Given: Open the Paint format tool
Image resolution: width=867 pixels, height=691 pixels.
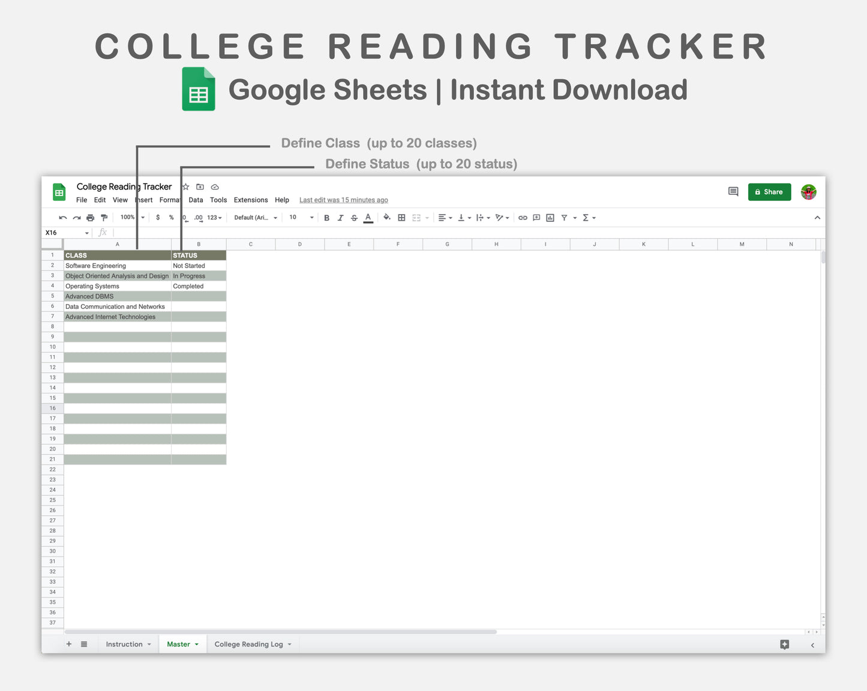Looking at the screenshot, I should [x=104, y=217].
